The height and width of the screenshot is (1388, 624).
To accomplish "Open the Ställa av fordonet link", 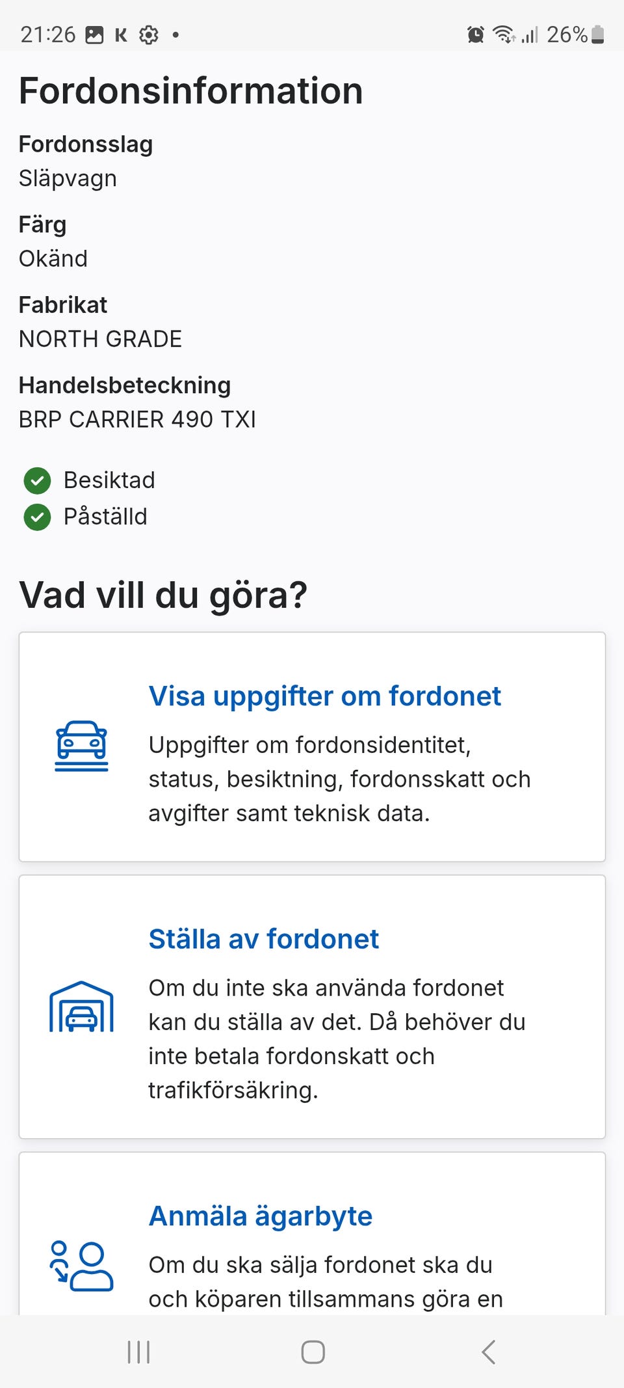I will [263, 939].
